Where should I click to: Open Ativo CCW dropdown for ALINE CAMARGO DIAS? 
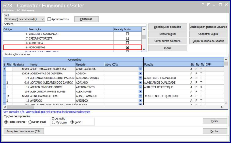click(141, 96)
